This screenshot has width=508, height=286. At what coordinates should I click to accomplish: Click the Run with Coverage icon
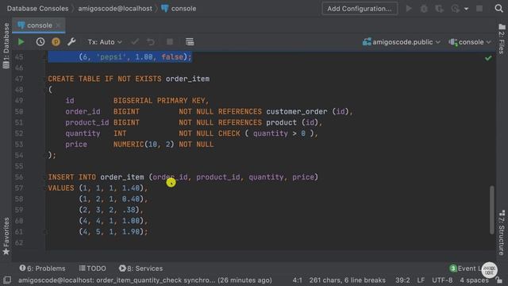(x=439, y=9)
